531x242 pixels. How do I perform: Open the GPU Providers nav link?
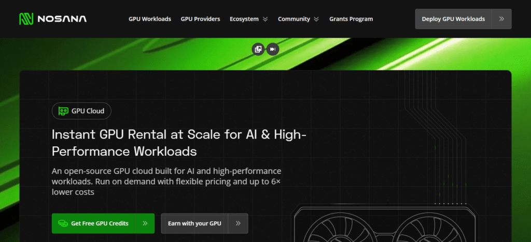[200, 19]
